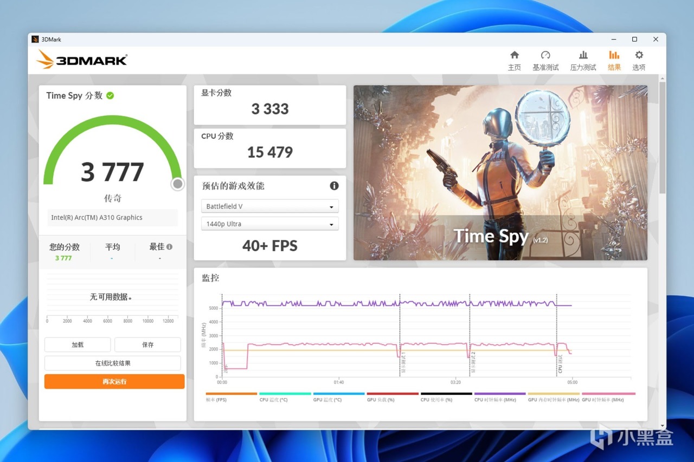Image resolution: width=694 pixels, height=462 pixels.
Task: Run the test again with 再次运行
Action: pos(114,381)
